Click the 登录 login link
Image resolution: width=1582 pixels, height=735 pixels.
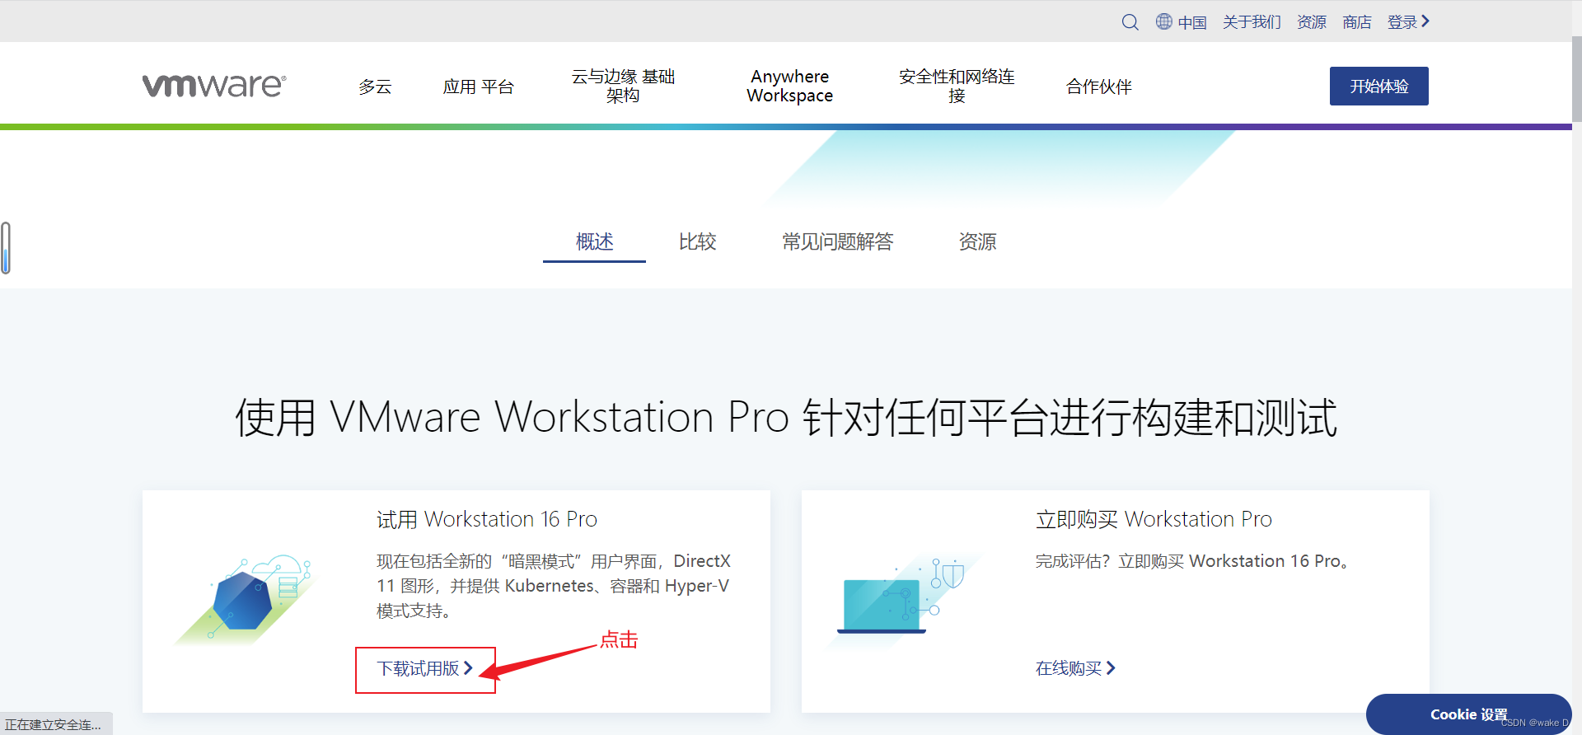[x=1408, y=22]
